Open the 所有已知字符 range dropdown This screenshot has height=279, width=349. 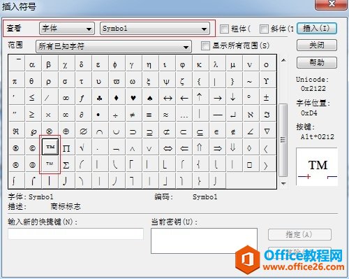point(114,46)
